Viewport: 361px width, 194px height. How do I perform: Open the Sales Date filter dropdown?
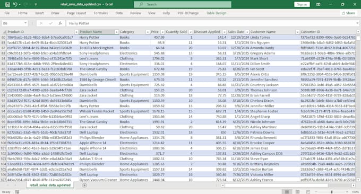247,32
